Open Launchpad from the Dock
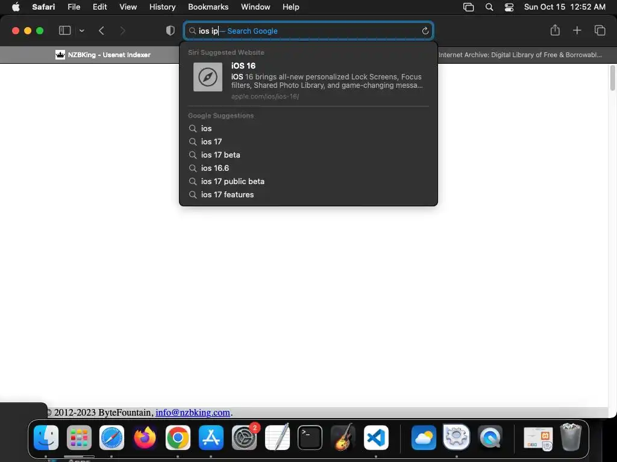Screen dimensions: 617x462 click(x=79, y=437)
